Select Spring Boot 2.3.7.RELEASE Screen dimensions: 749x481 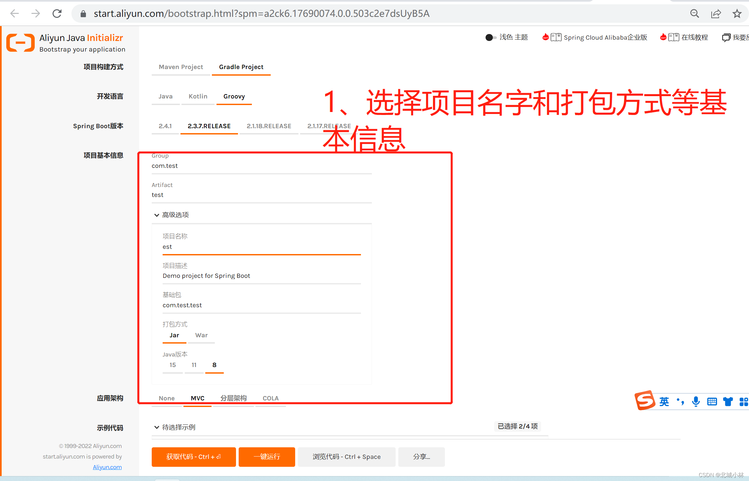coord(209,126)
